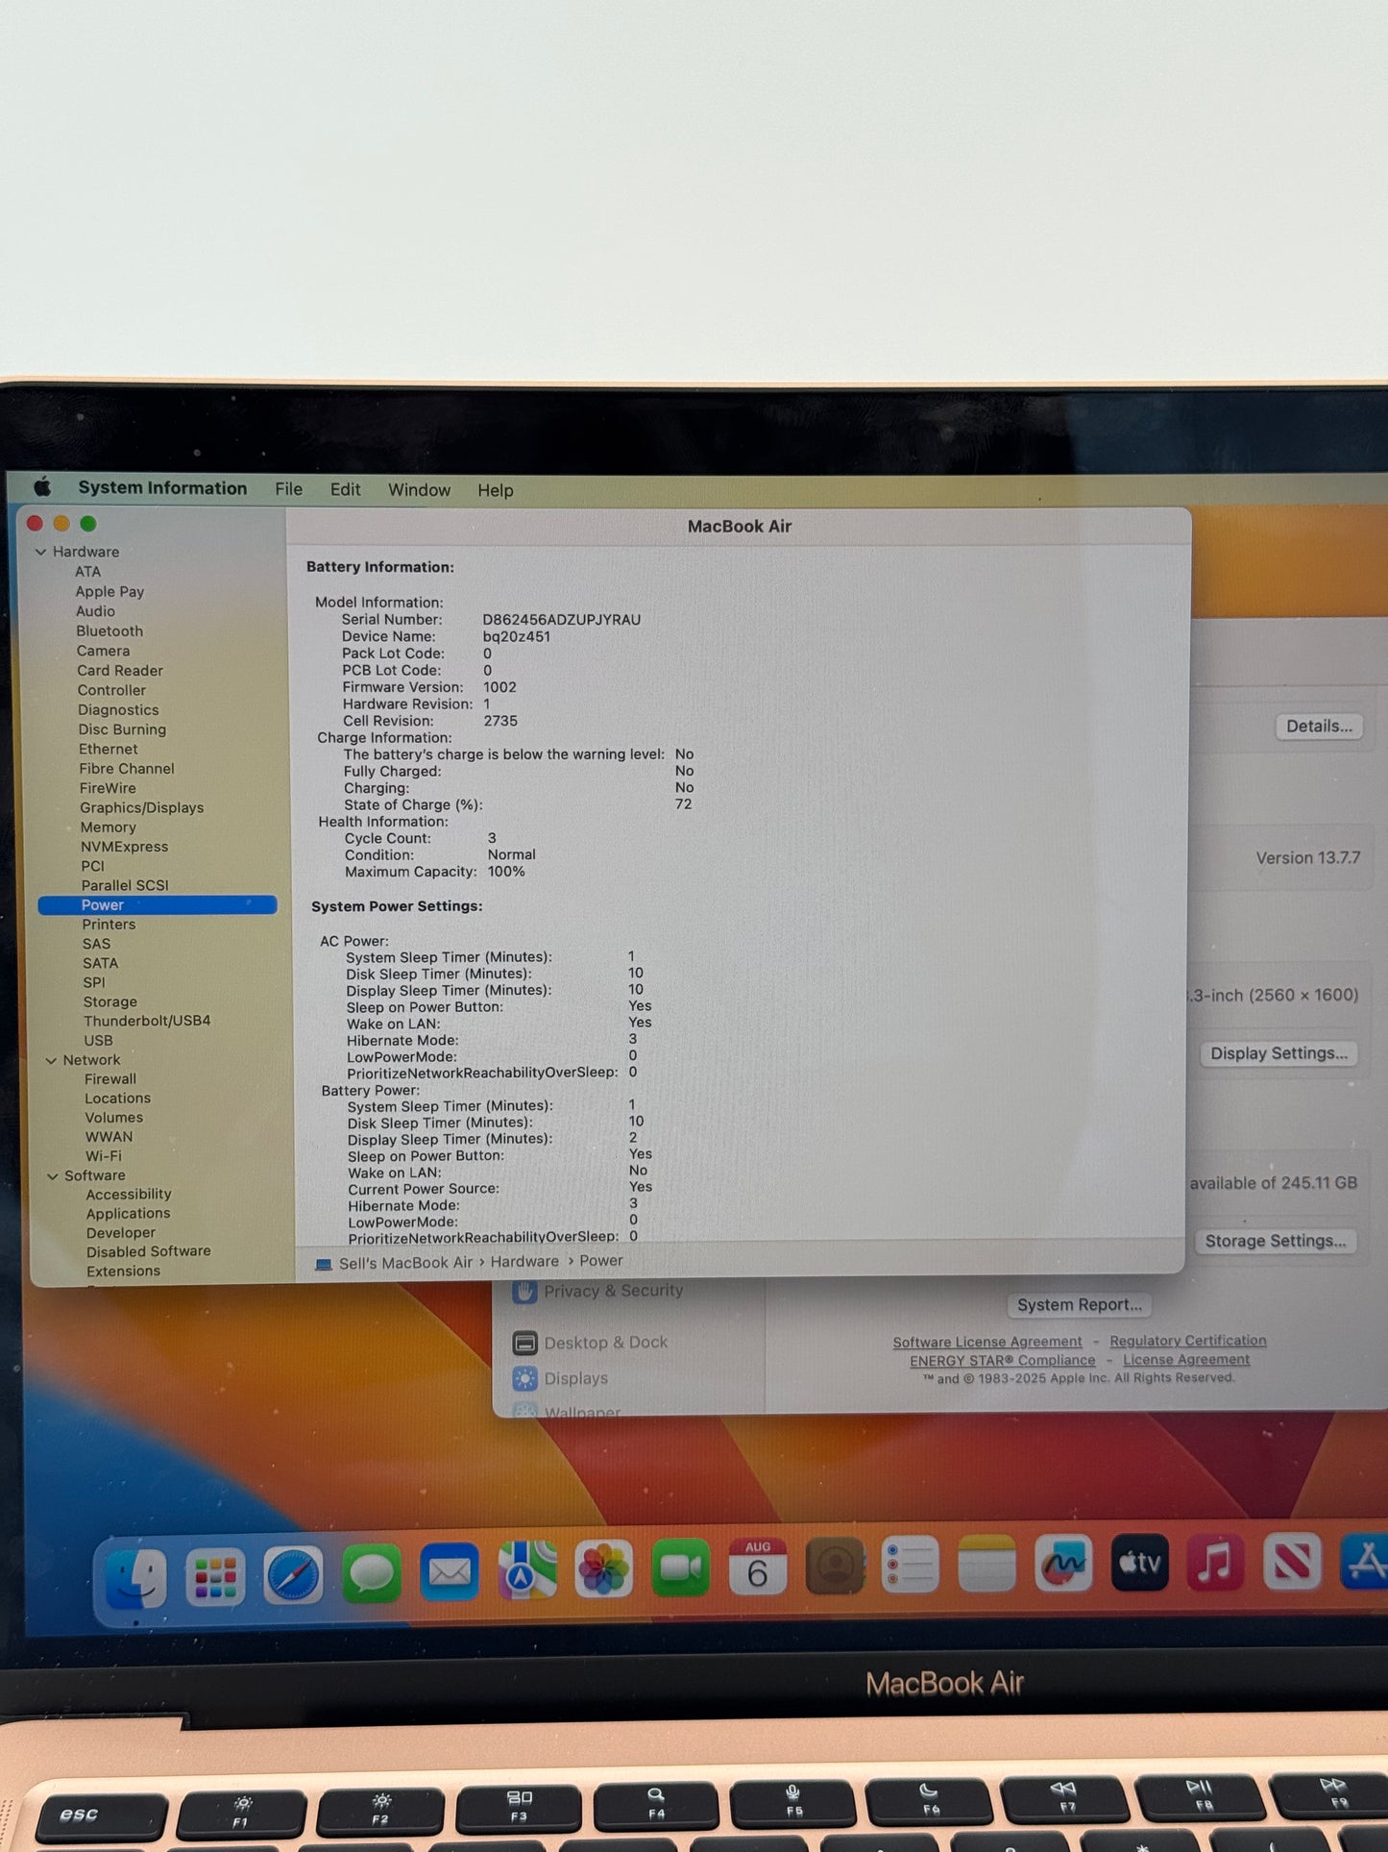1388x1852 pixels.
Task: Open Reminders app in Dock
Action: [910, 1565]
